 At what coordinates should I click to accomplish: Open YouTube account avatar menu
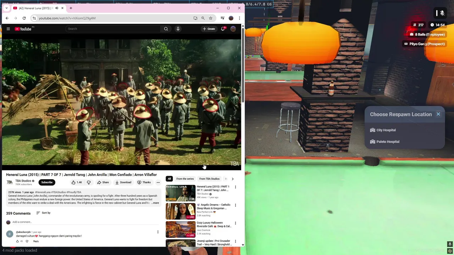[233, 29]
